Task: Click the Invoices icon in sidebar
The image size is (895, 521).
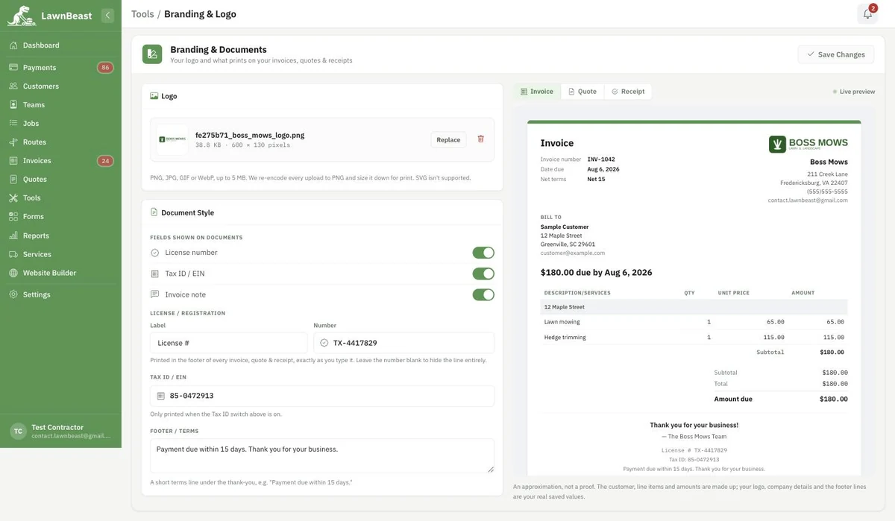Action: click(13, 161)
